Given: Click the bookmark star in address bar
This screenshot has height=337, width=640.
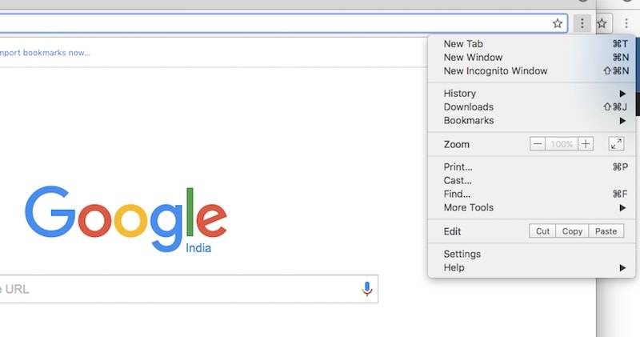Looking at the screenshot, I should click(558, 24).
